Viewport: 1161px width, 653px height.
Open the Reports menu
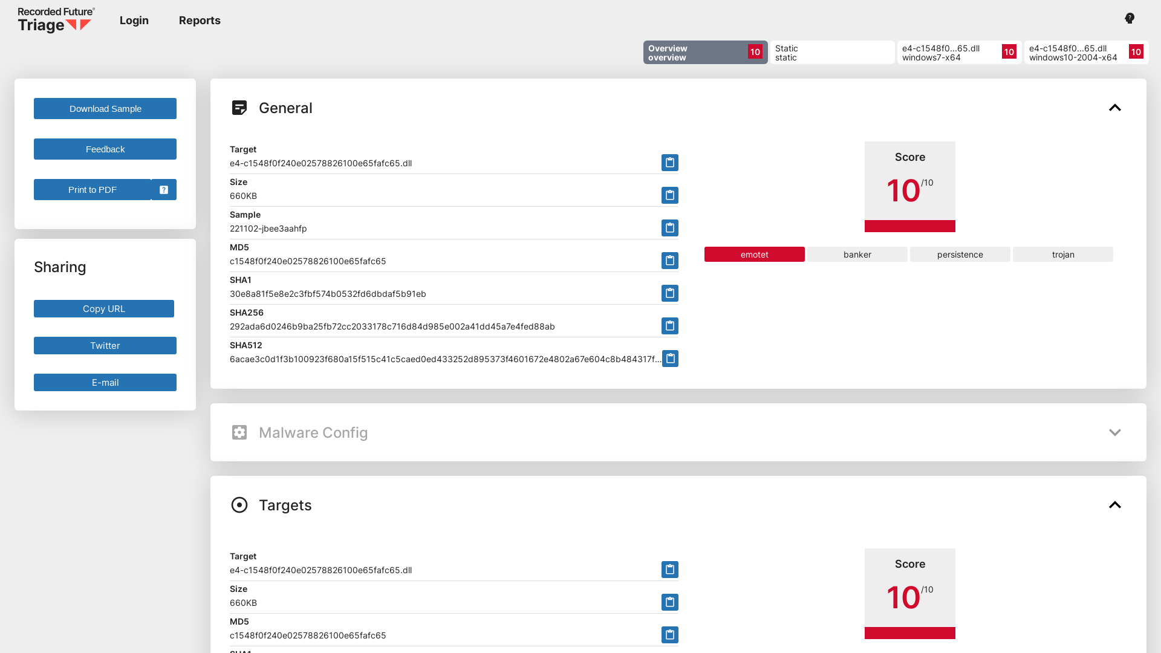tap(200, 20)
